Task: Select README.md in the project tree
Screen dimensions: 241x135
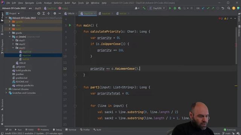Action: [22, 82]
